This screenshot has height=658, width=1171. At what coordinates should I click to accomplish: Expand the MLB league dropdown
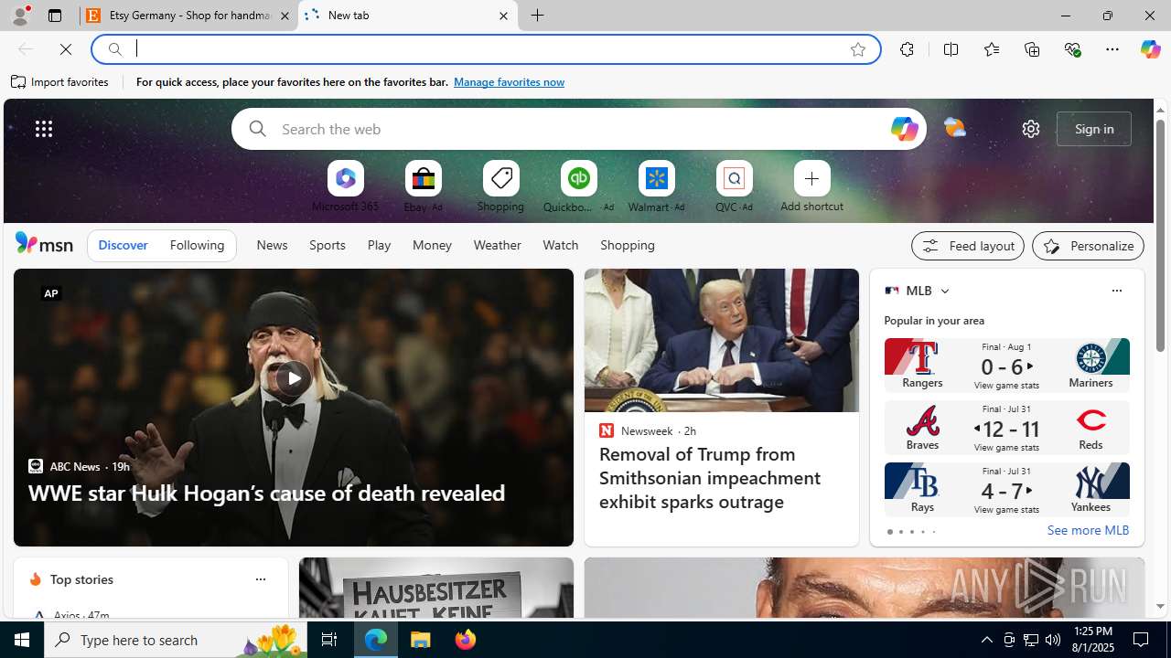[944, 291]
